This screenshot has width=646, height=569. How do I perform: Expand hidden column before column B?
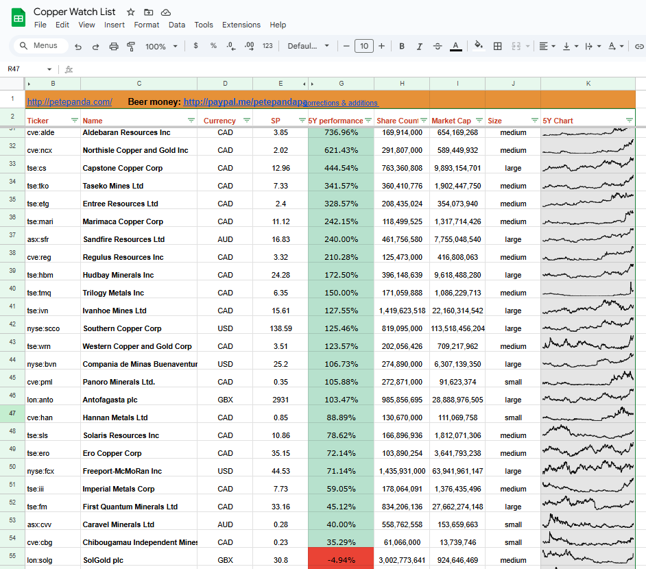coord(29,84)
